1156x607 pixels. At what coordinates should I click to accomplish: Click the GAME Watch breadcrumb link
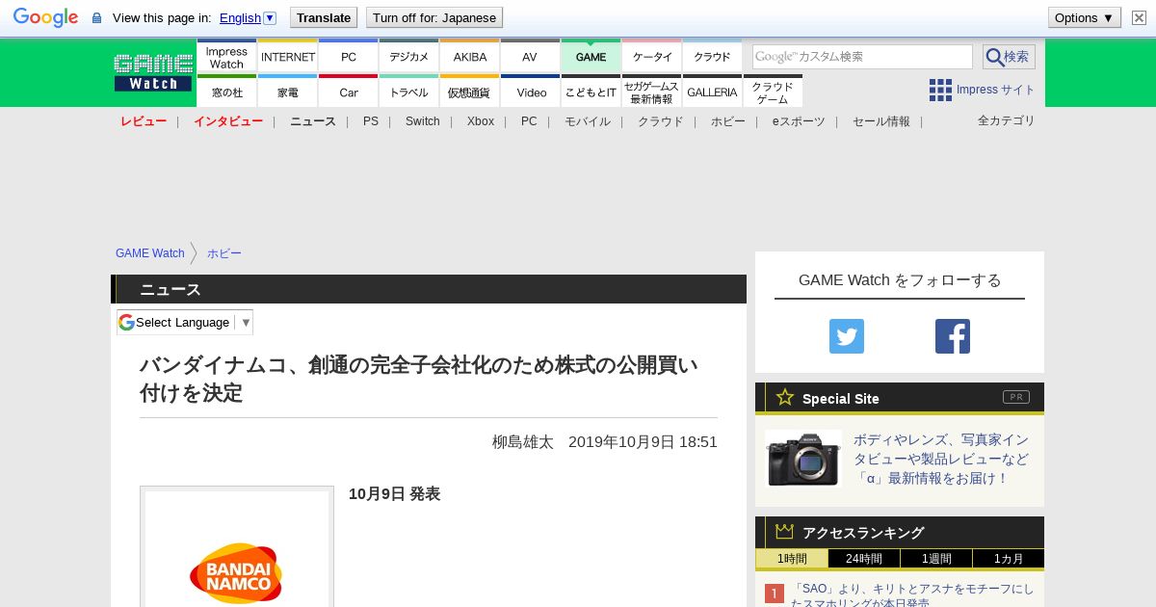tap(150, 253)
